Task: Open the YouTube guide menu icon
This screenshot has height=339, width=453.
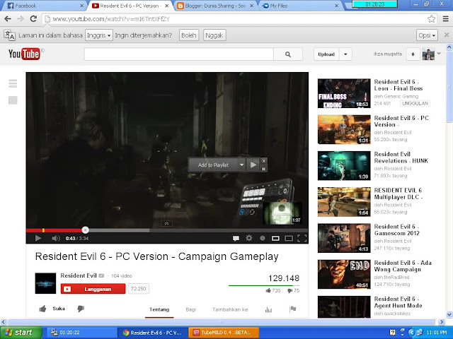Action: (x=13, y=83)
